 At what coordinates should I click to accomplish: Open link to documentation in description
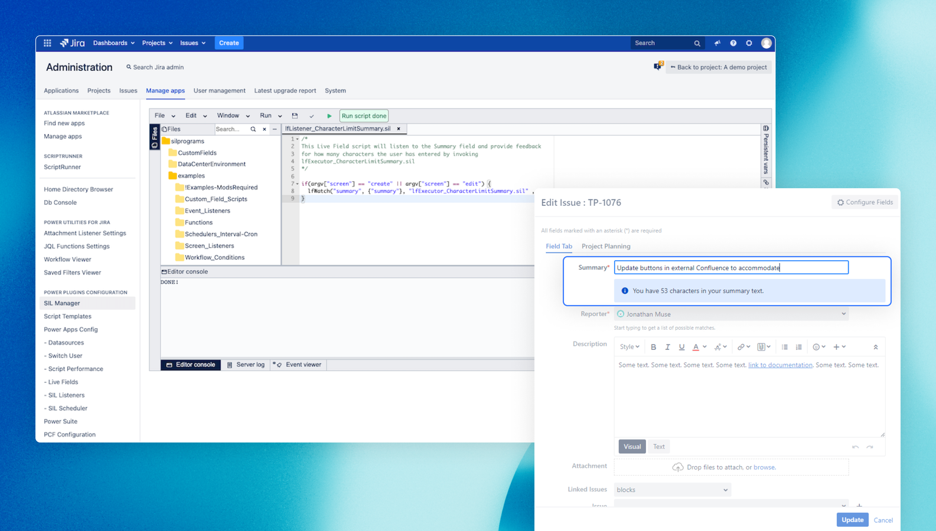780,365
